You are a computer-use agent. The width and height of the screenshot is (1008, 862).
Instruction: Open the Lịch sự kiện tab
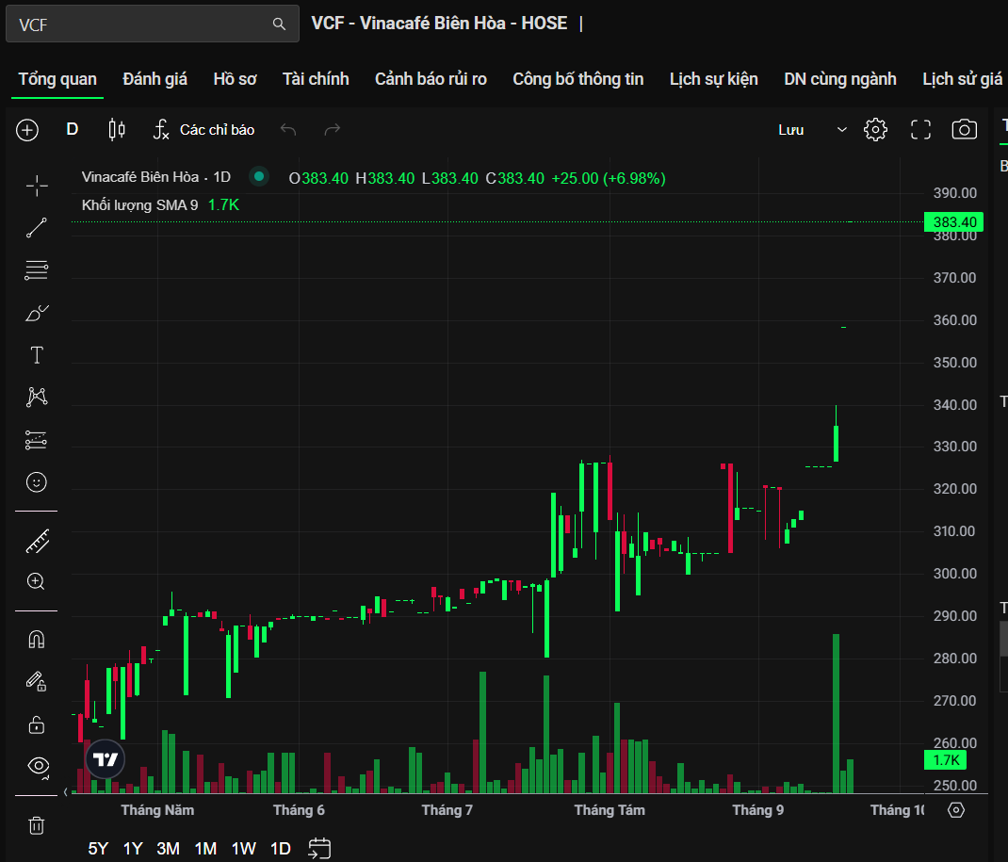coord(713,79)
